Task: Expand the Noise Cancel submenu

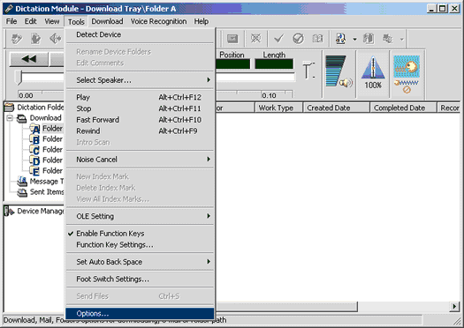Action: [140, 160]
